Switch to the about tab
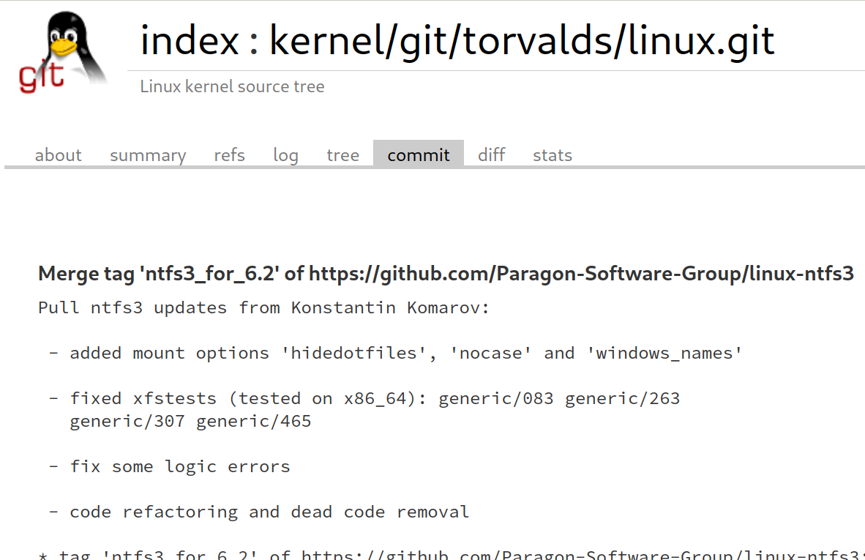 (59, 155)
